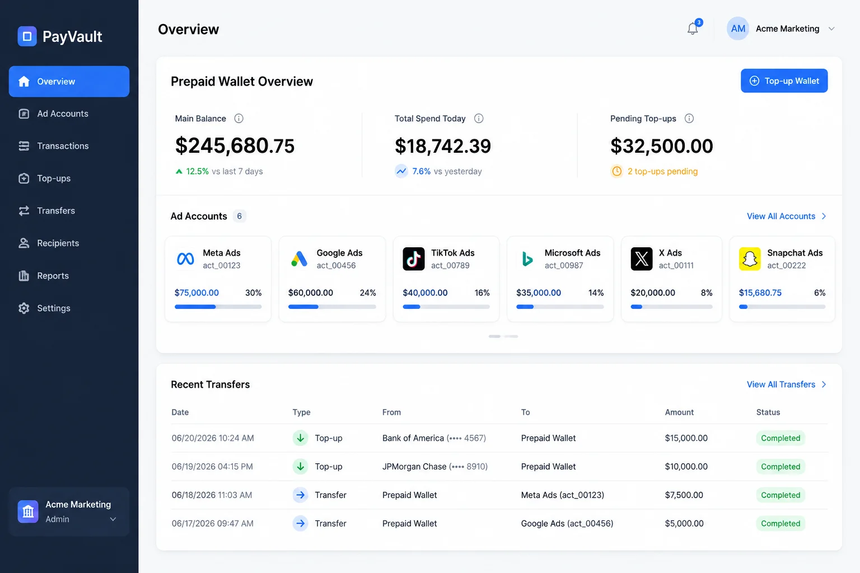Click the Date column header
Image resolution: width=860 pixels, height=573 pixels.
click(x=180, y=412)
